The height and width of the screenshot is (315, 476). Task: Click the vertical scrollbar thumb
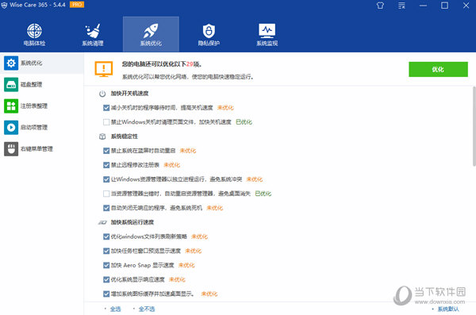click(x=474, y=126)
